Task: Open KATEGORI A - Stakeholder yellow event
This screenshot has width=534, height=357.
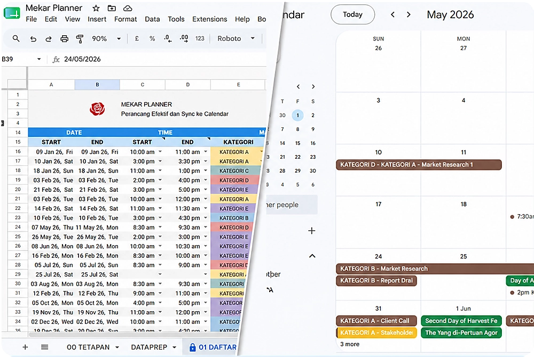Action: [376, 332]
